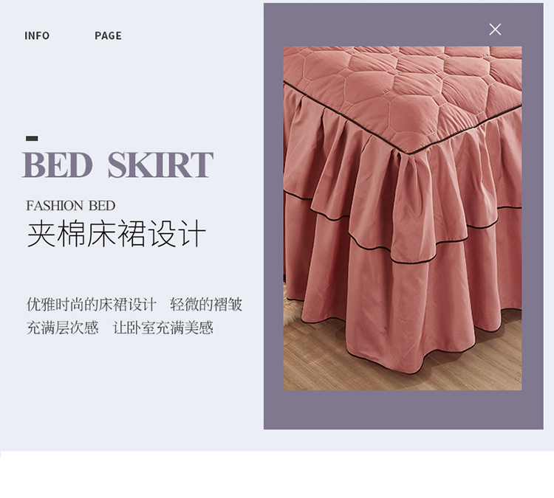
Task: Close the panel with the X icon
Action: coord(495,30)
